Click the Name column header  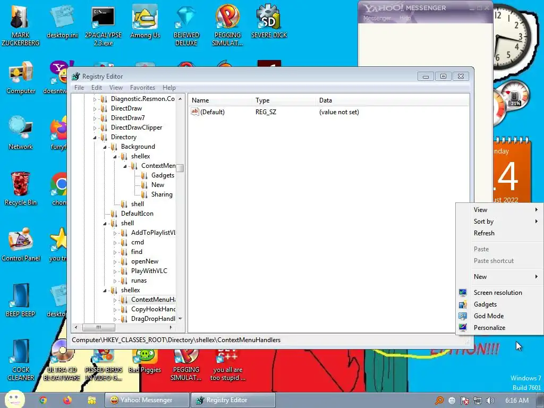point(220,100)
